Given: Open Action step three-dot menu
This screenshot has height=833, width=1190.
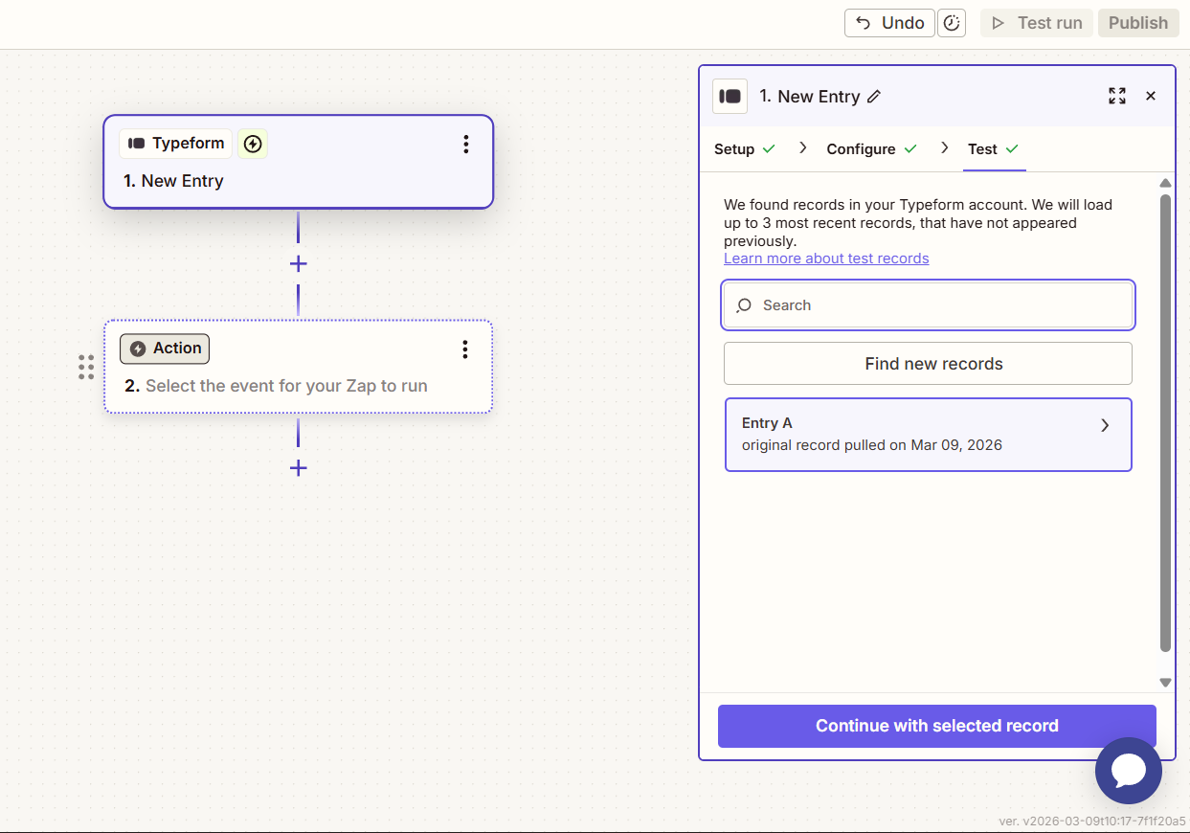Looking at the screenshot, I should click(465, 349).
